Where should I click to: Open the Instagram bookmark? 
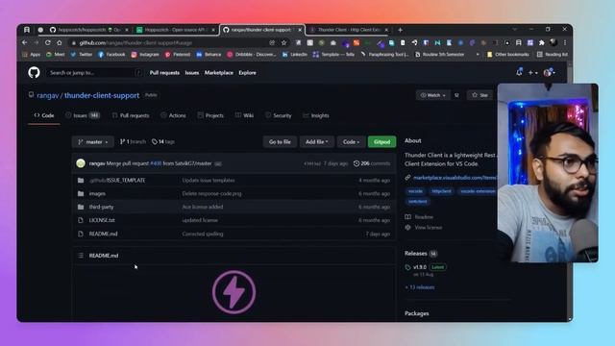click(x=145, y=55)
